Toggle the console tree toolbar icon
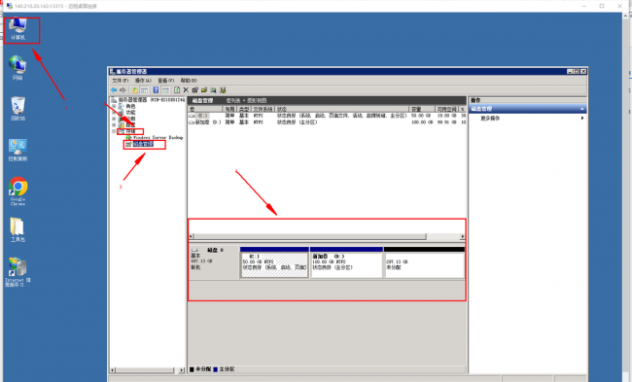 144,90
